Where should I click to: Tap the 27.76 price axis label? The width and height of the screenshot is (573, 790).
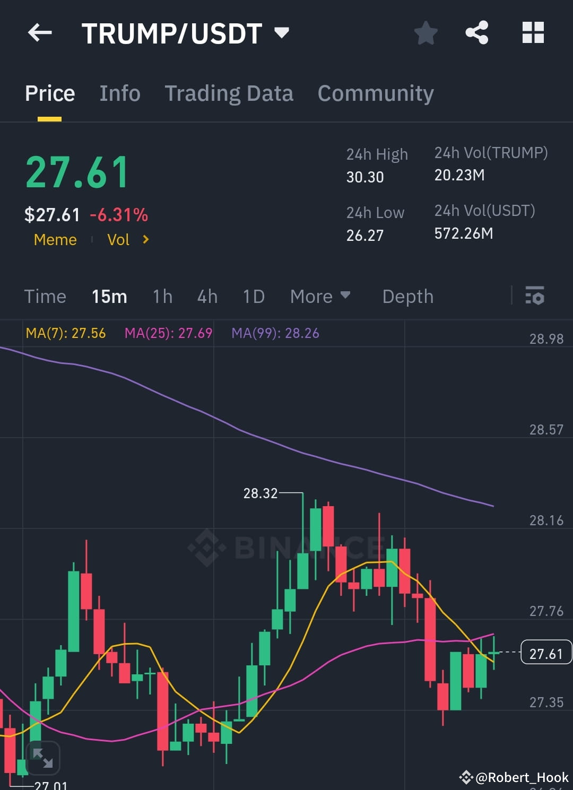coord(546,611)
